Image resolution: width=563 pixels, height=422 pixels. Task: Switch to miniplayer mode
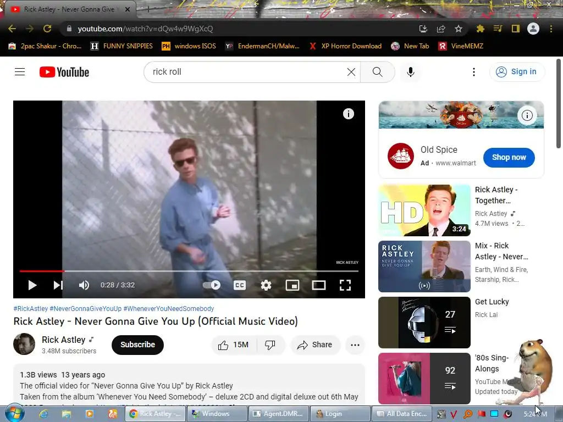[292, 285]
